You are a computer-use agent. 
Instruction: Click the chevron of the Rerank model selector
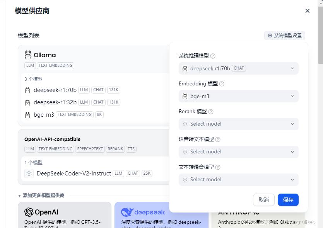[292, 124]
